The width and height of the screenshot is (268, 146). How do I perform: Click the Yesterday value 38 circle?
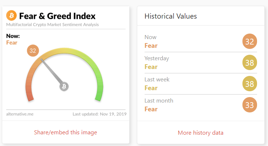(250, 63)
